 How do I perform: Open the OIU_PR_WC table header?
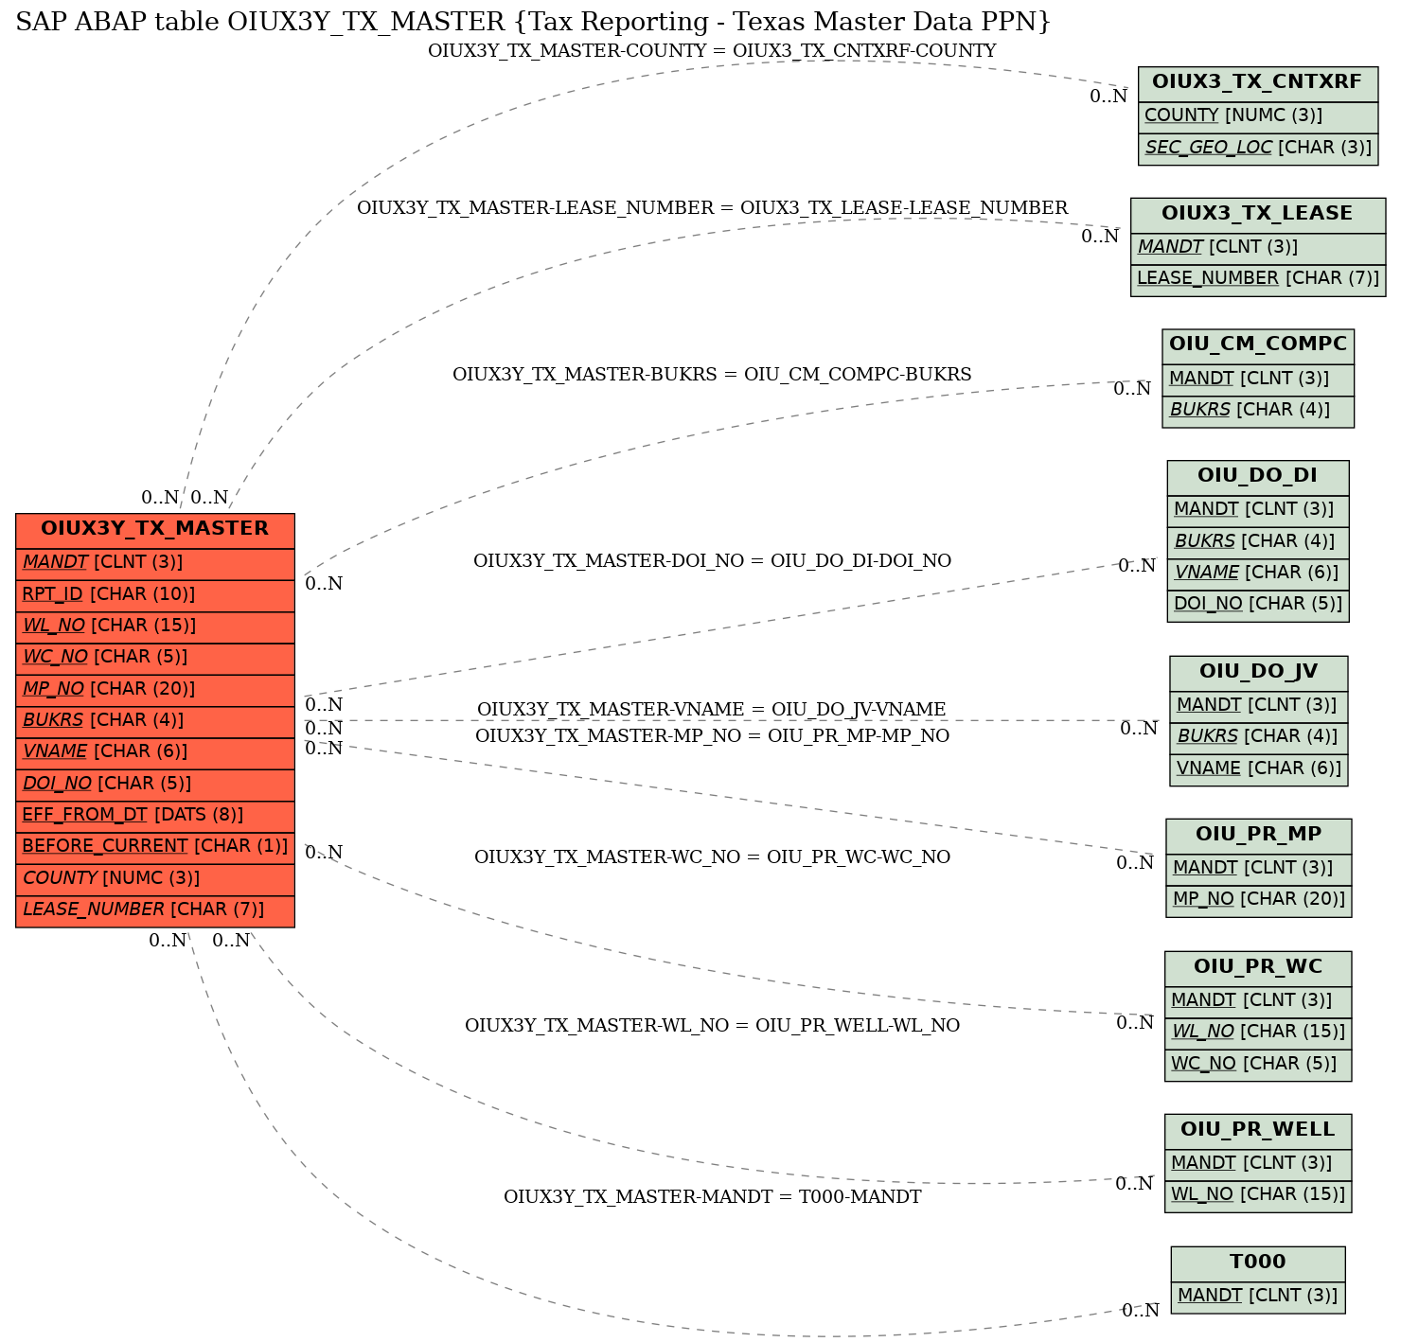pyautogui.click(x=1258, y=967)
